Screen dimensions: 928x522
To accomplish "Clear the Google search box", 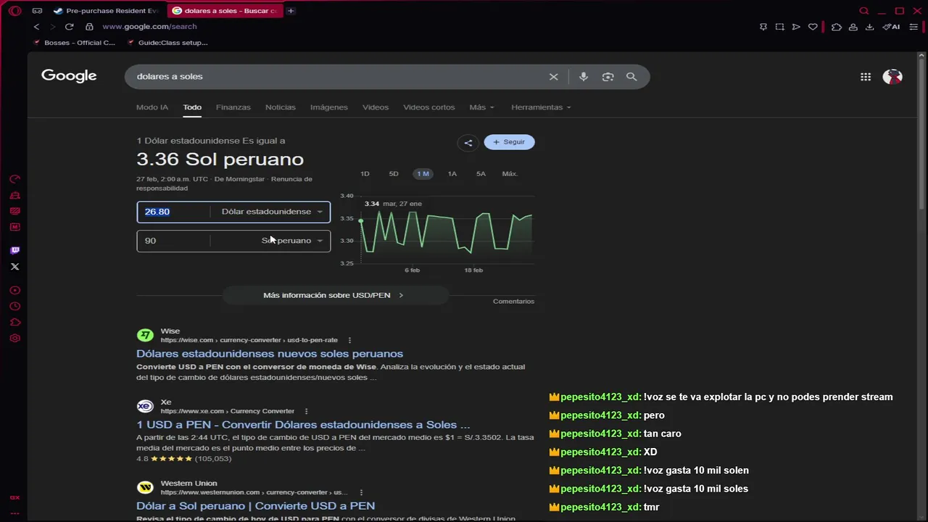I will [553, 77].
